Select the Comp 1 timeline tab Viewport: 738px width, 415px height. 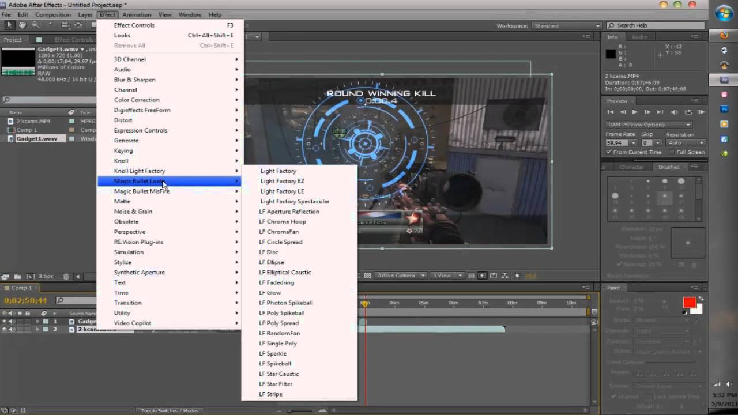click(21, 288)
